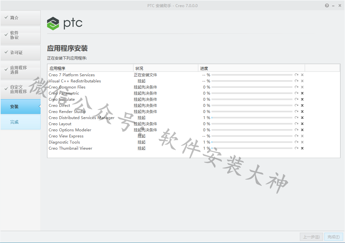
Task: Retry Creo Distributed Services Manager install
Action: click(297, 118)
